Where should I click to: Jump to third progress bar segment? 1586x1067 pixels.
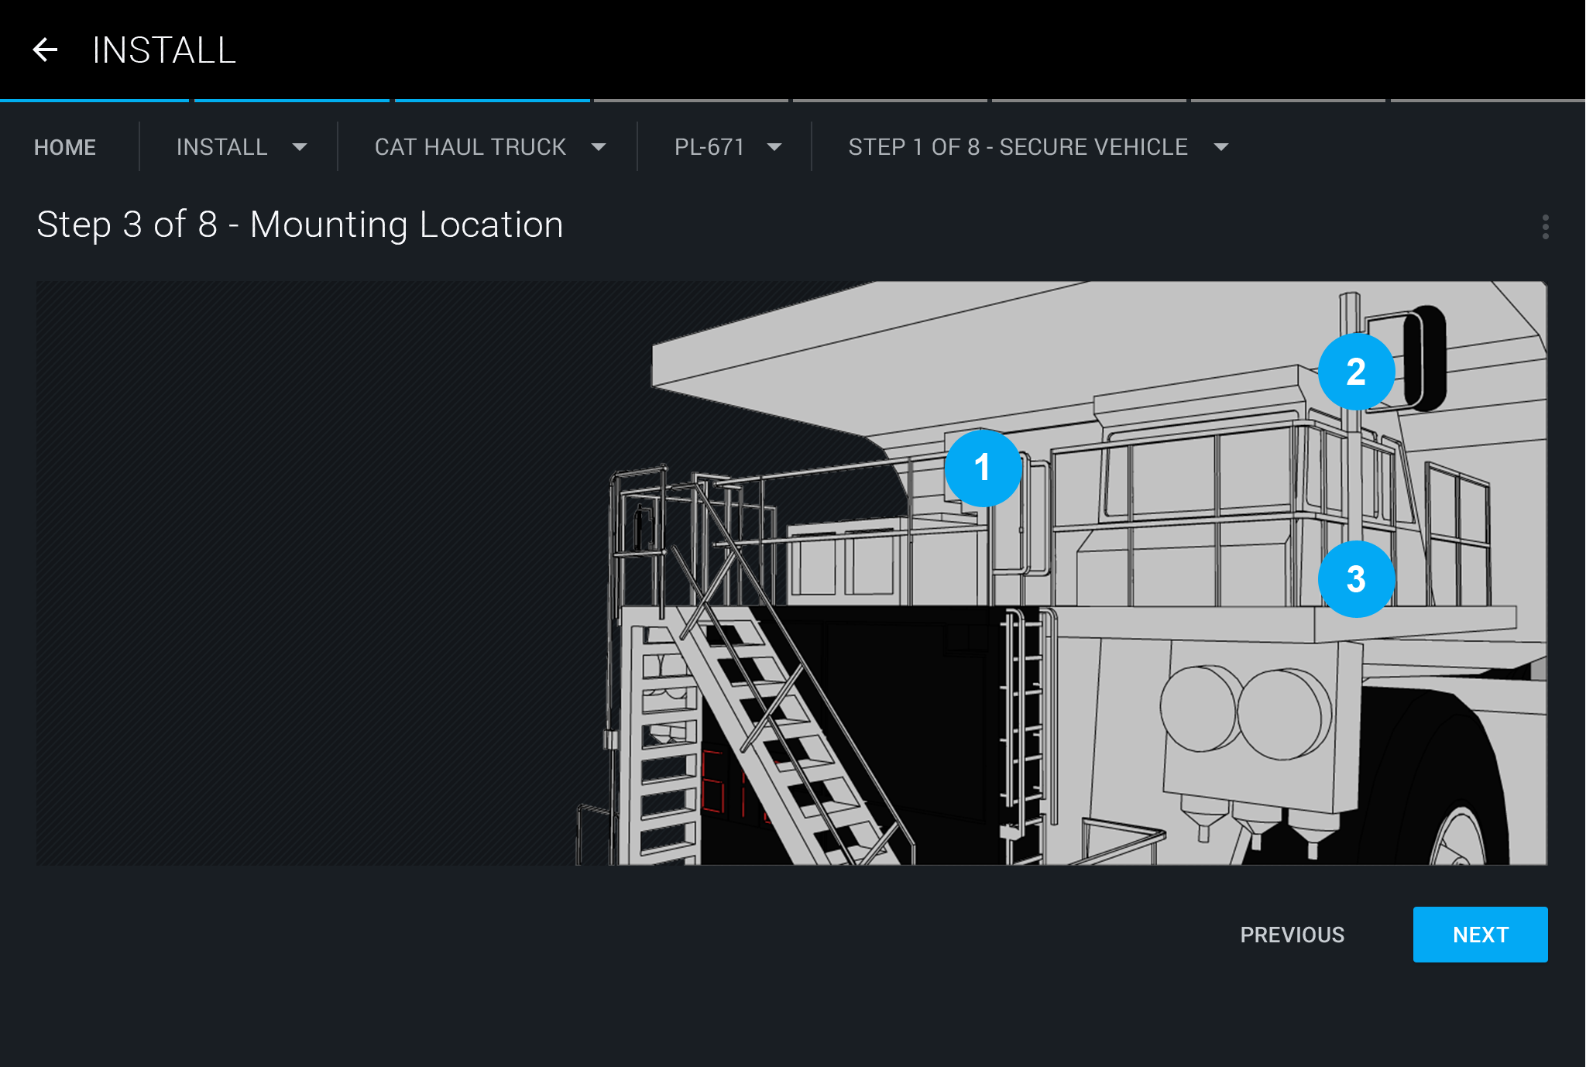(493, 101)
